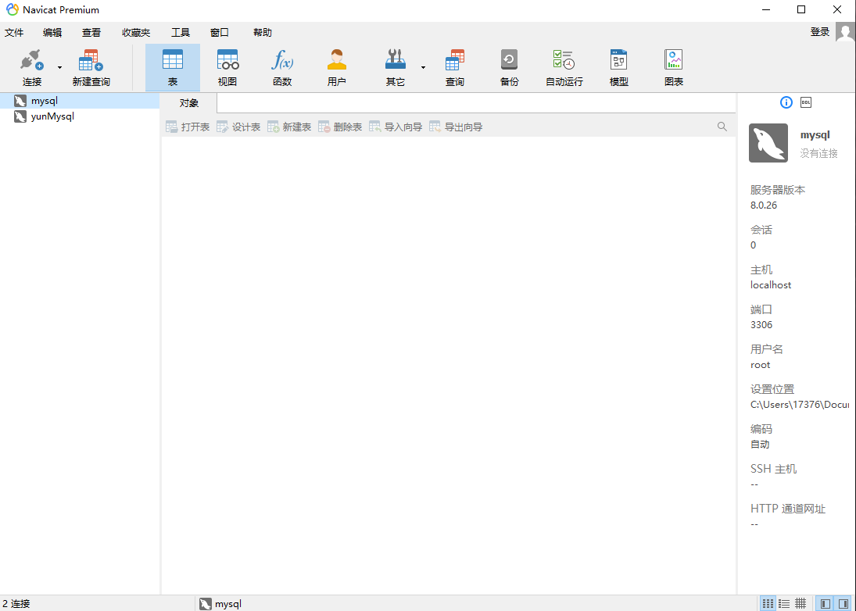Expand the 其它 (Others) dropdown arrow
The width and height of the screenshot is (856, 611).
tap(423, 68)
